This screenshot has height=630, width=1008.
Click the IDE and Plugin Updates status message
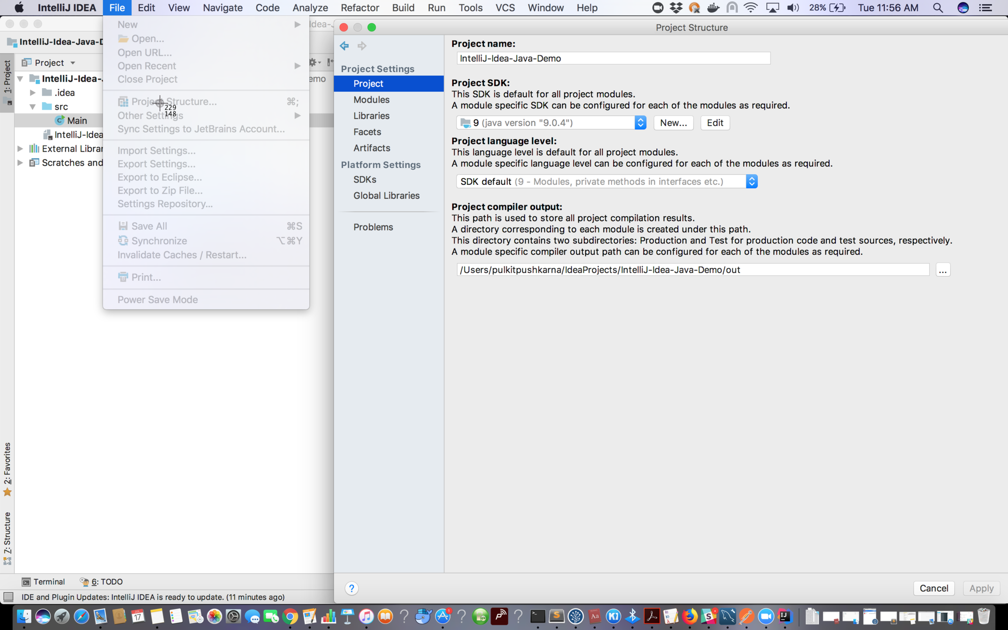(153, 597)
